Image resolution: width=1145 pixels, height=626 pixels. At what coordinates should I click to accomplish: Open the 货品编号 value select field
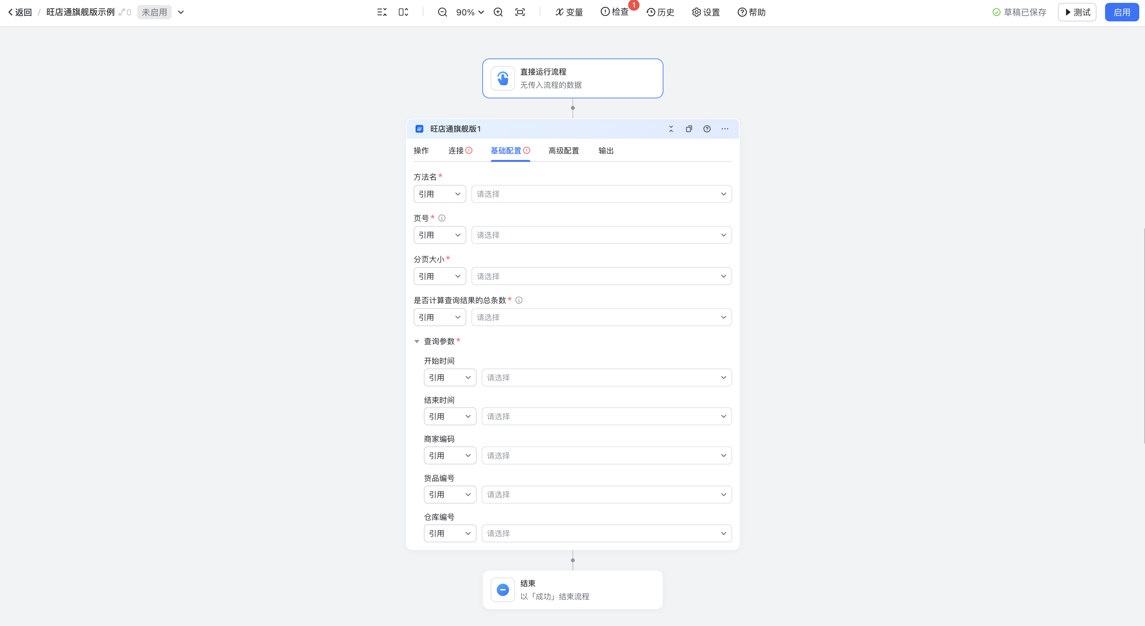click(x=607, y=494)
